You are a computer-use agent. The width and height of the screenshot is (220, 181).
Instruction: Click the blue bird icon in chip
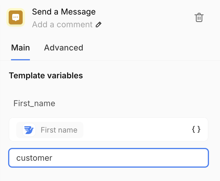(29, 130)
